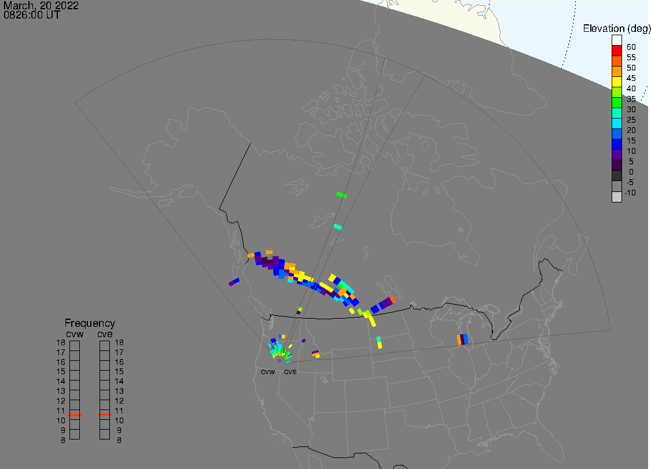The width and height of the screenshot is (651, 469).
Task: Click legend label "60"
Action: point(631,47)
